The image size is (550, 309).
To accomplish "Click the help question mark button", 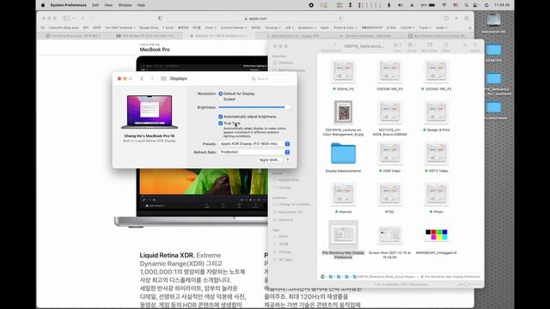I will 287,161.
